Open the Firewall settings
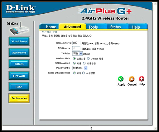Viewport: 159px width, 132px height. point(19,76)
